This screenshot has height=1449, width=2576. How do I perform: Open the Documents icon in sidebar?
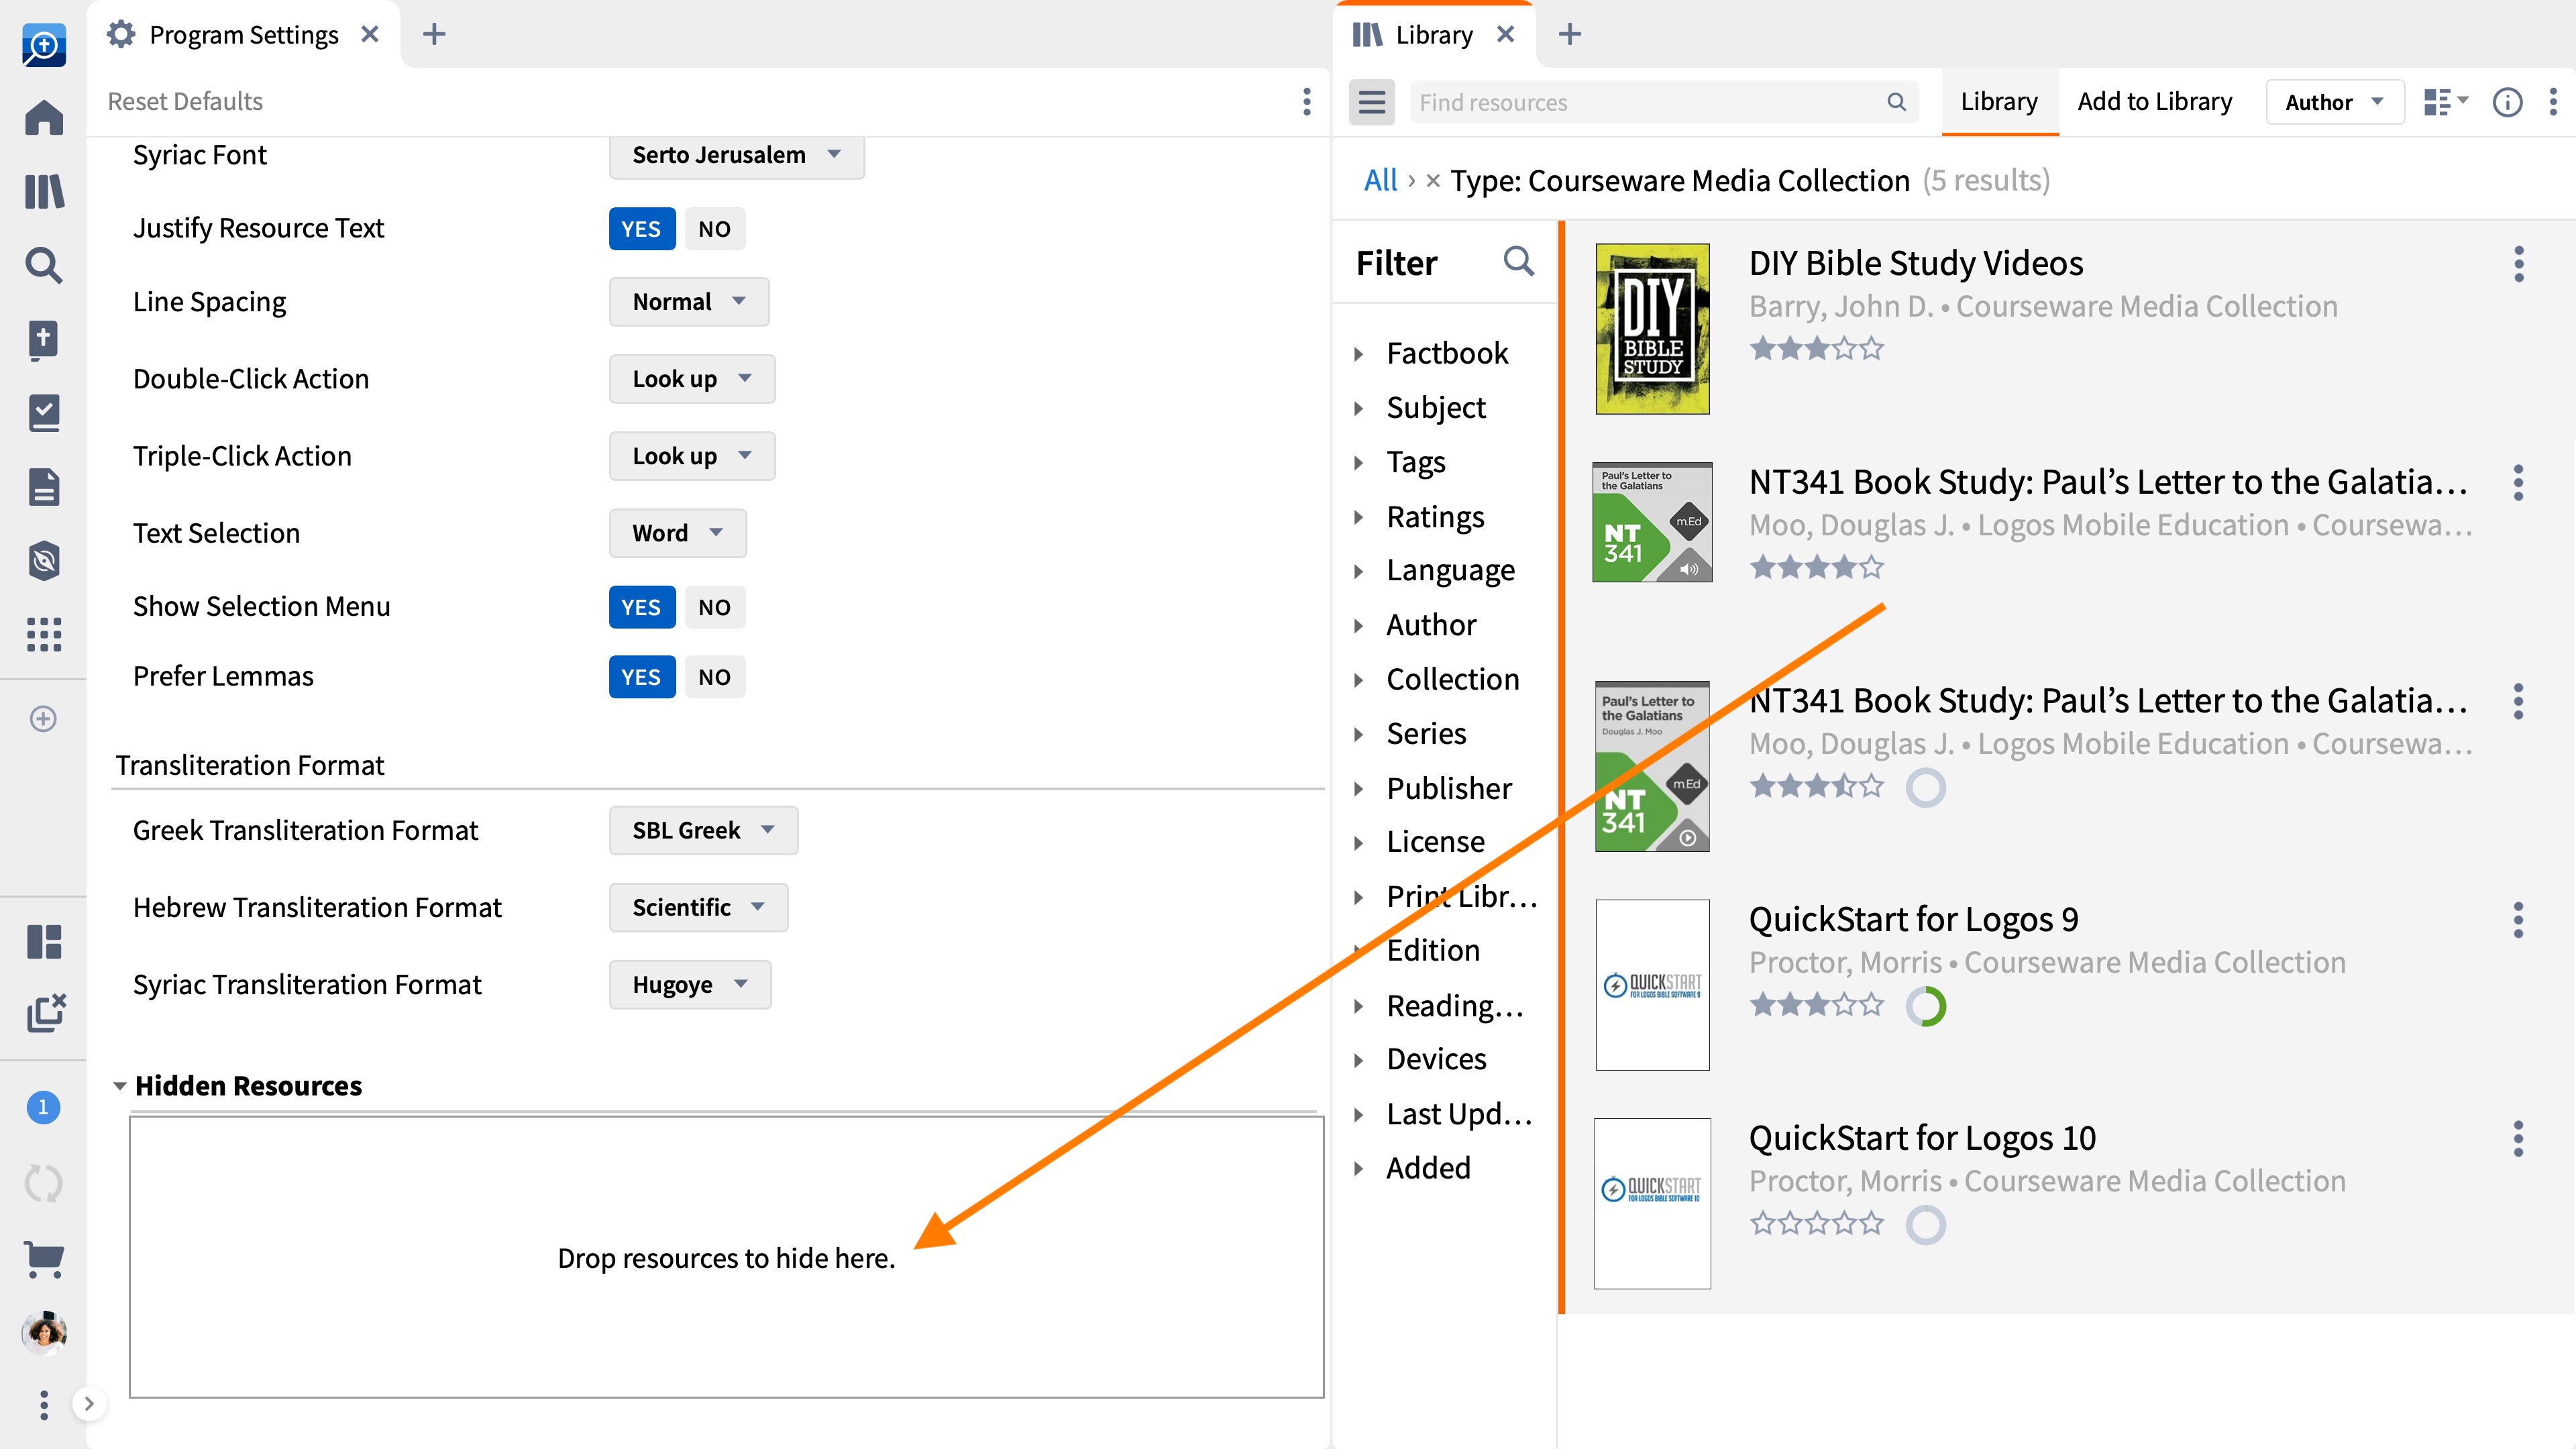(44, 487)
